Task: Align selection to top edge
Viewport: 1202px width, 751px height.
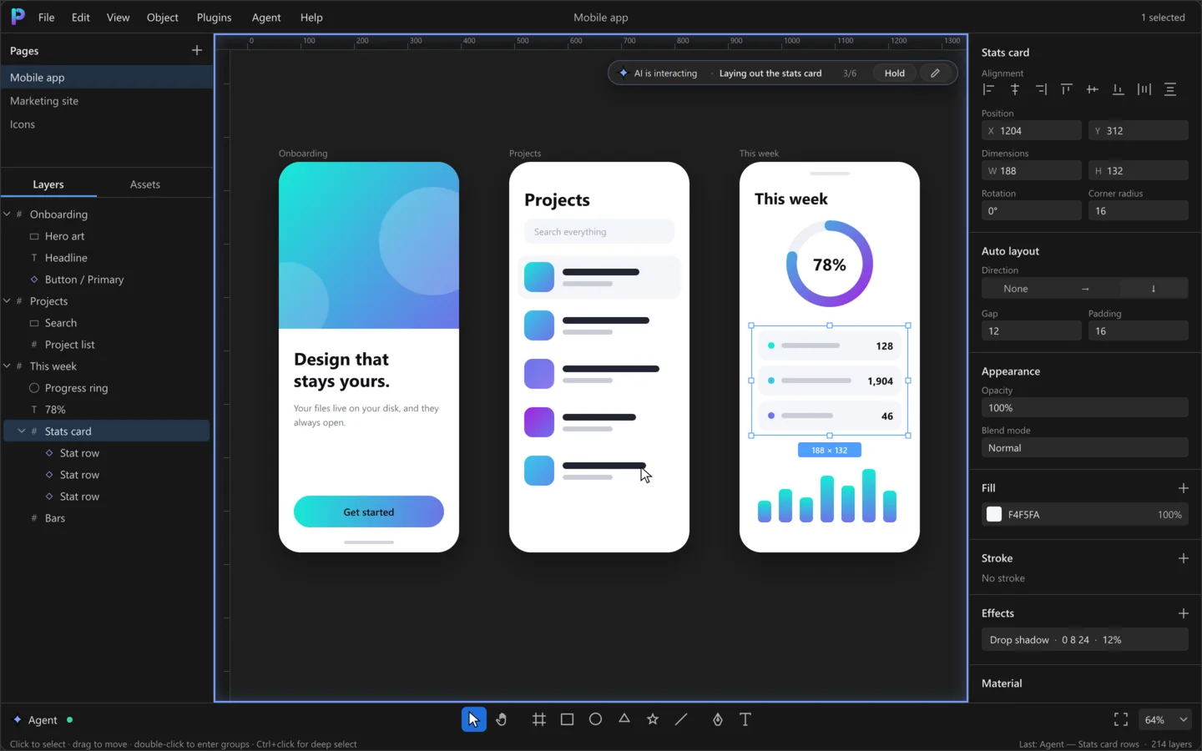Action: (1067, 89)
